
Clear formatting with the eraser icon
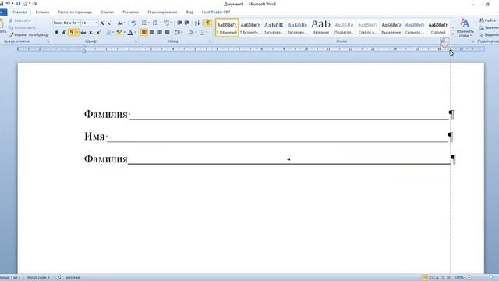click(133, 23)
